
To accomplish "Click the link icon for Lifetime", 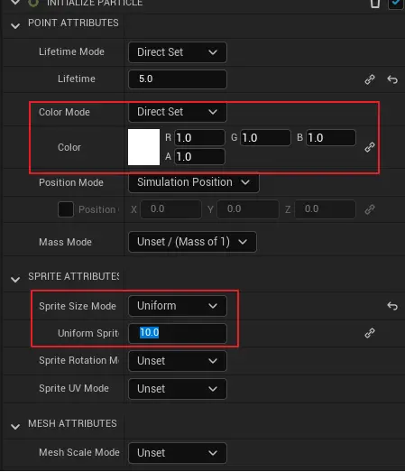I will pyautogui.click(x=370, y=79).
